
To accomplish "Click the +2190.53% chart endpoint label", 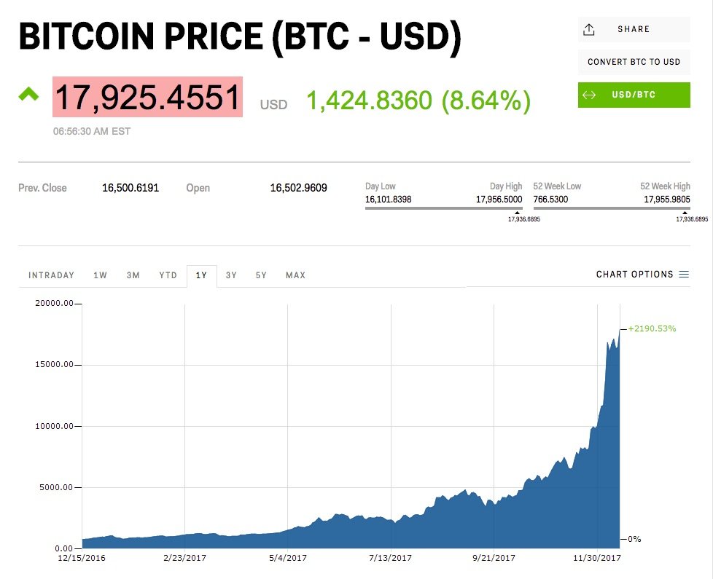I will point(652,328).
